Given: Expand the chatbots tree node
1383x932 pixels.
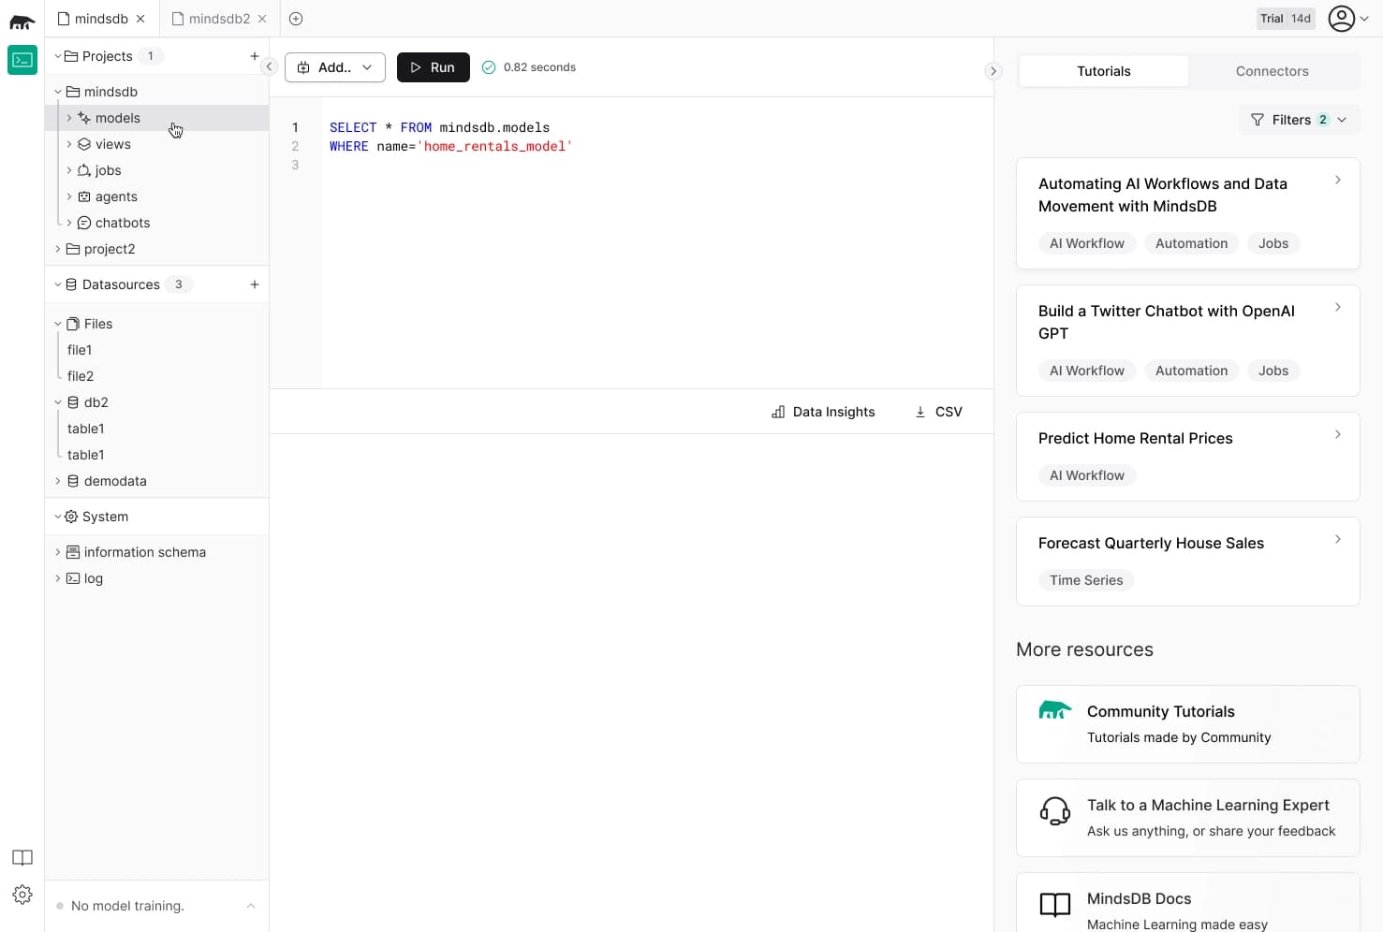Looking at the screenshot, I should point(69,223).
